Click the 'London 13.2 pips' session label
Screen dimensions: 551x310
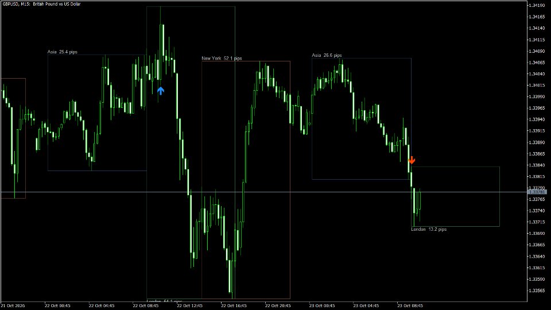pyautogui.click(x=429, y=229)
